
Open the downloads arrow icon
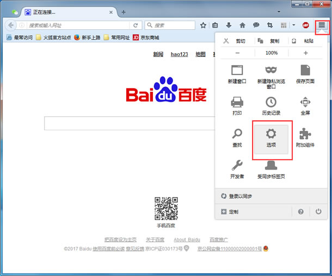tap(229, 26)
